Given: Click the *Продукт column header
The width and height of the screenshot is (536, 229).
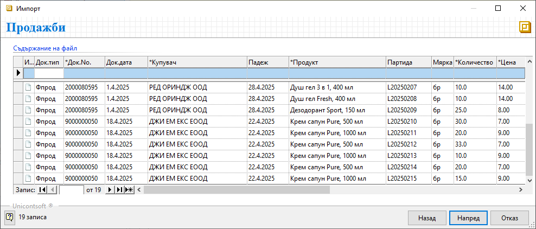Looking at the screenshot, I should point(337,62).
